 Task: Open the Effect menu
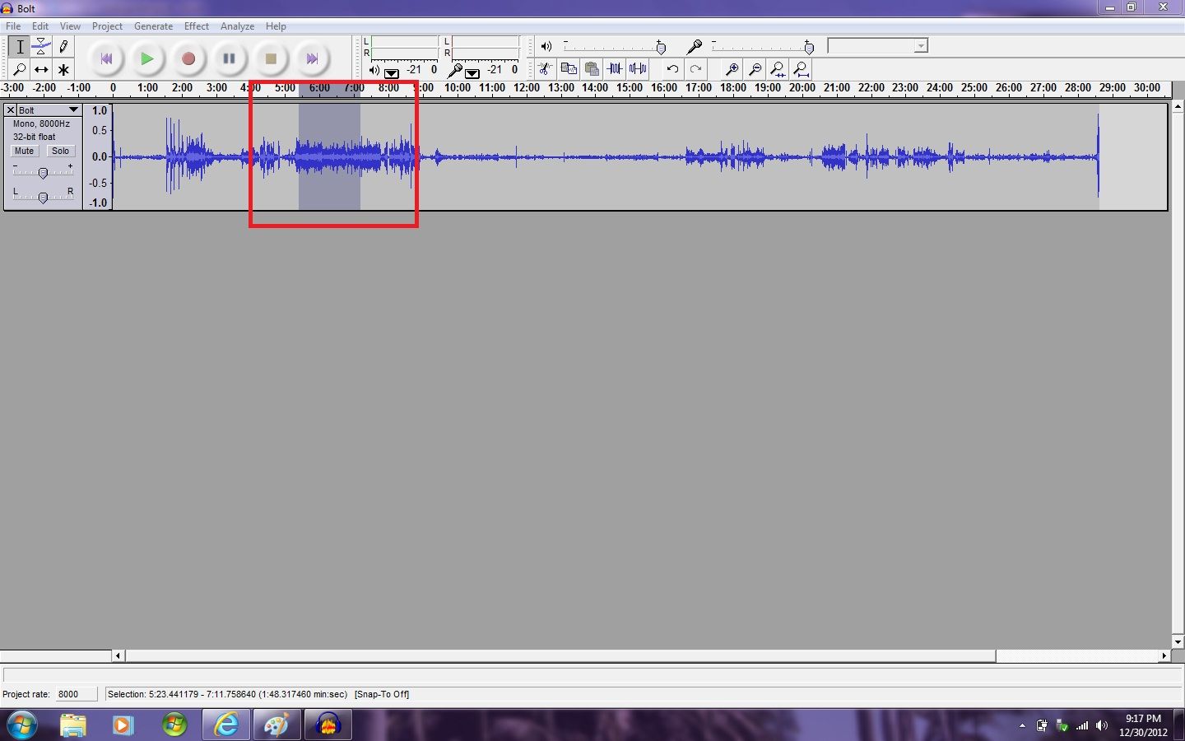pyautogui.click(x=196, y=26)
